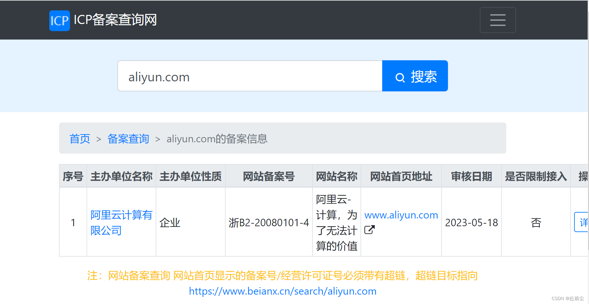The image size is (589, 304).
Task: Click the ICP logo icon in the header
Action: [x=59, y=20]
